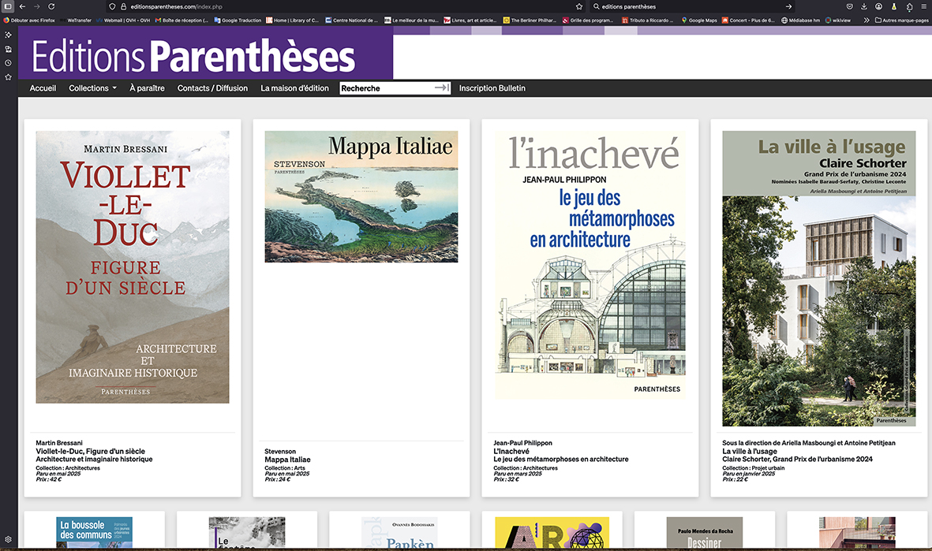932x551 pixels.
Task: Click the address bar URL
Action: point(177,6)
